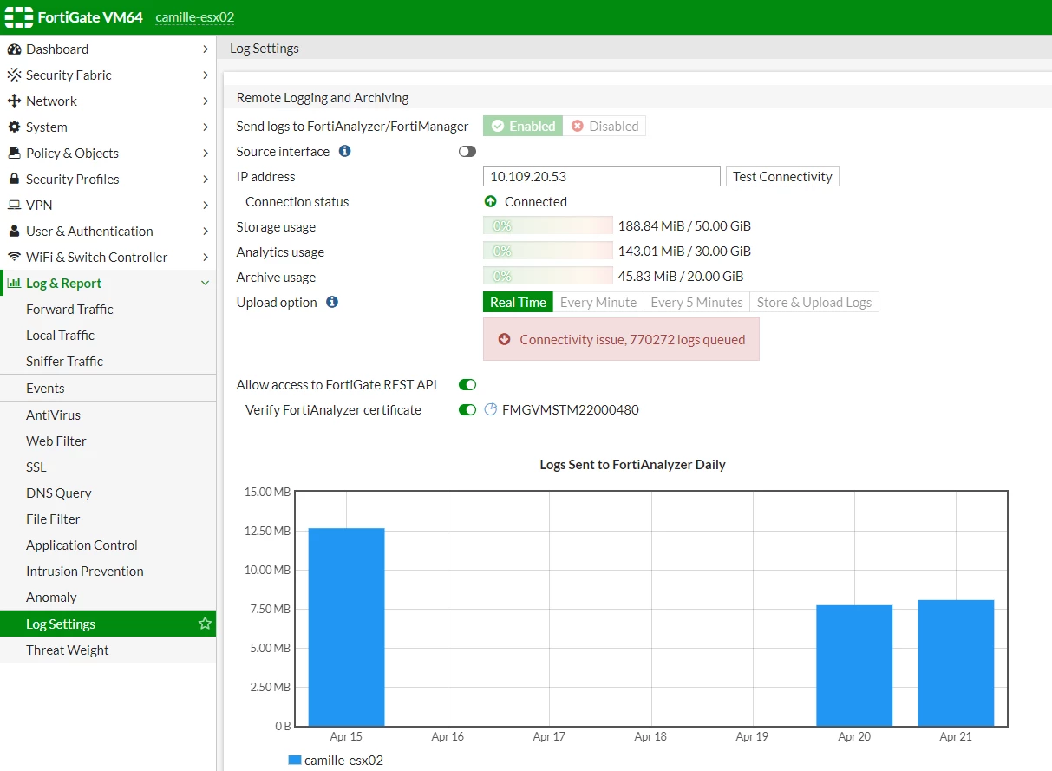Expand the System menu chevron
Viewport: 1052px width, 771px height.
pyautogui.click(x=206, y=127)
